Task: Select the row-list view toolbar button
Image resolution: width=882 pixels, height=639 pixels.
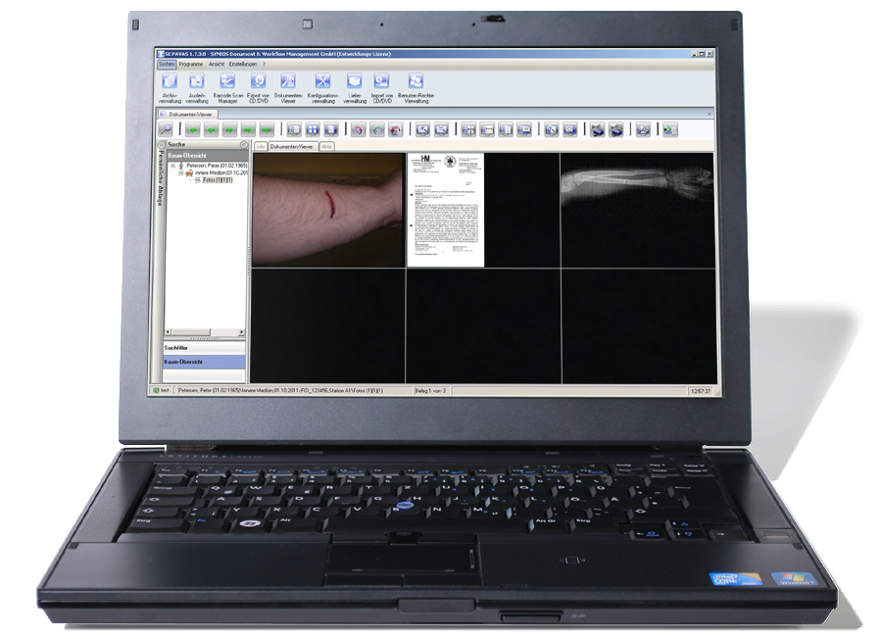Action: [487, 130]
